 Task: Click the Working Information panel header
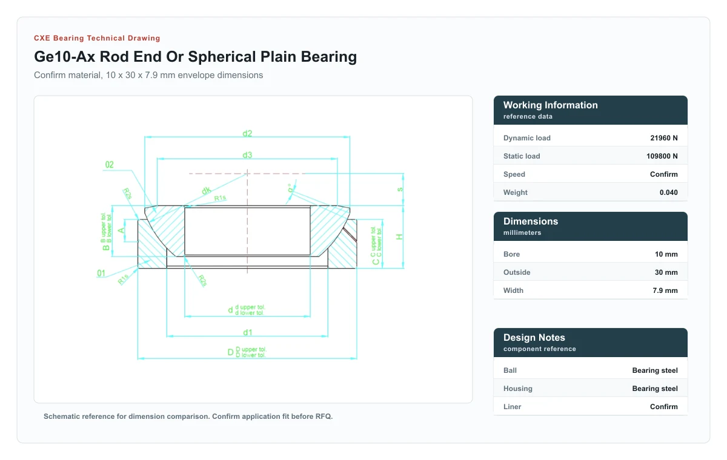tap(591, 110)
